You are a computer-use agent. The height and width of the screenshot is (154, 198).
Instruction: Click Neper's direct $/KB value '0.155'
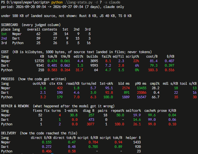pyautogui.click(x=47, y=142)
